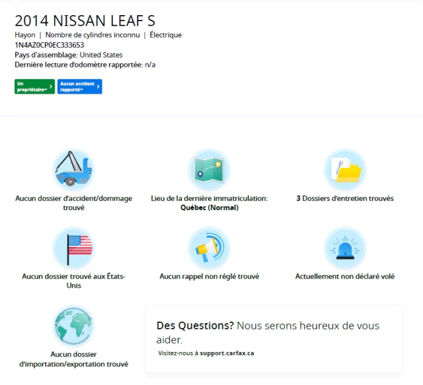
Task: Click "Actuellement non déclaré volé" text
Action: click(345, 276)
